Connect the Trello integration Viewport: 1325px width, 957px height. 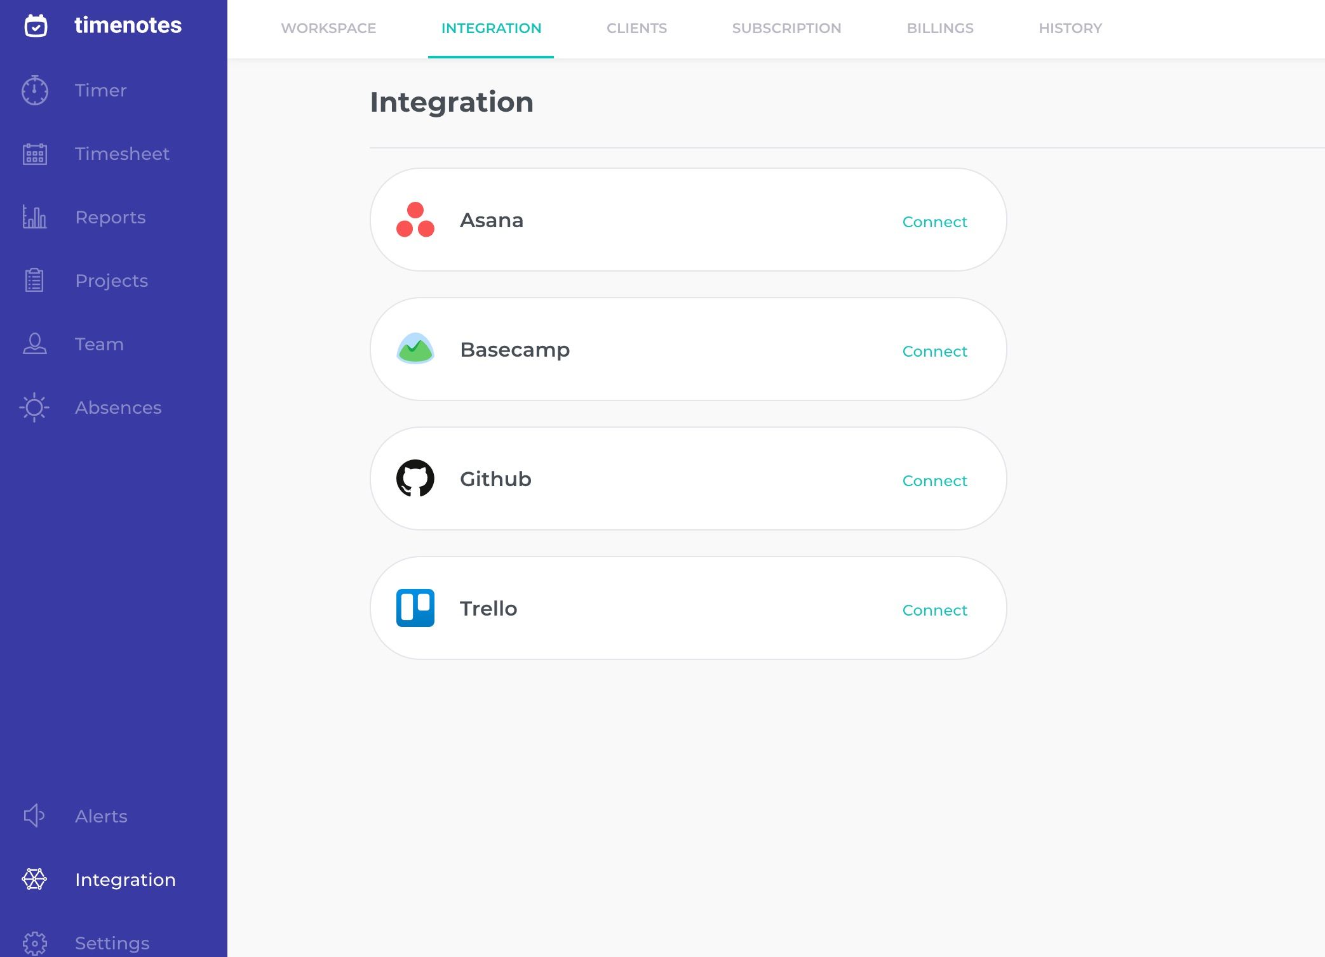coord(934,610)
